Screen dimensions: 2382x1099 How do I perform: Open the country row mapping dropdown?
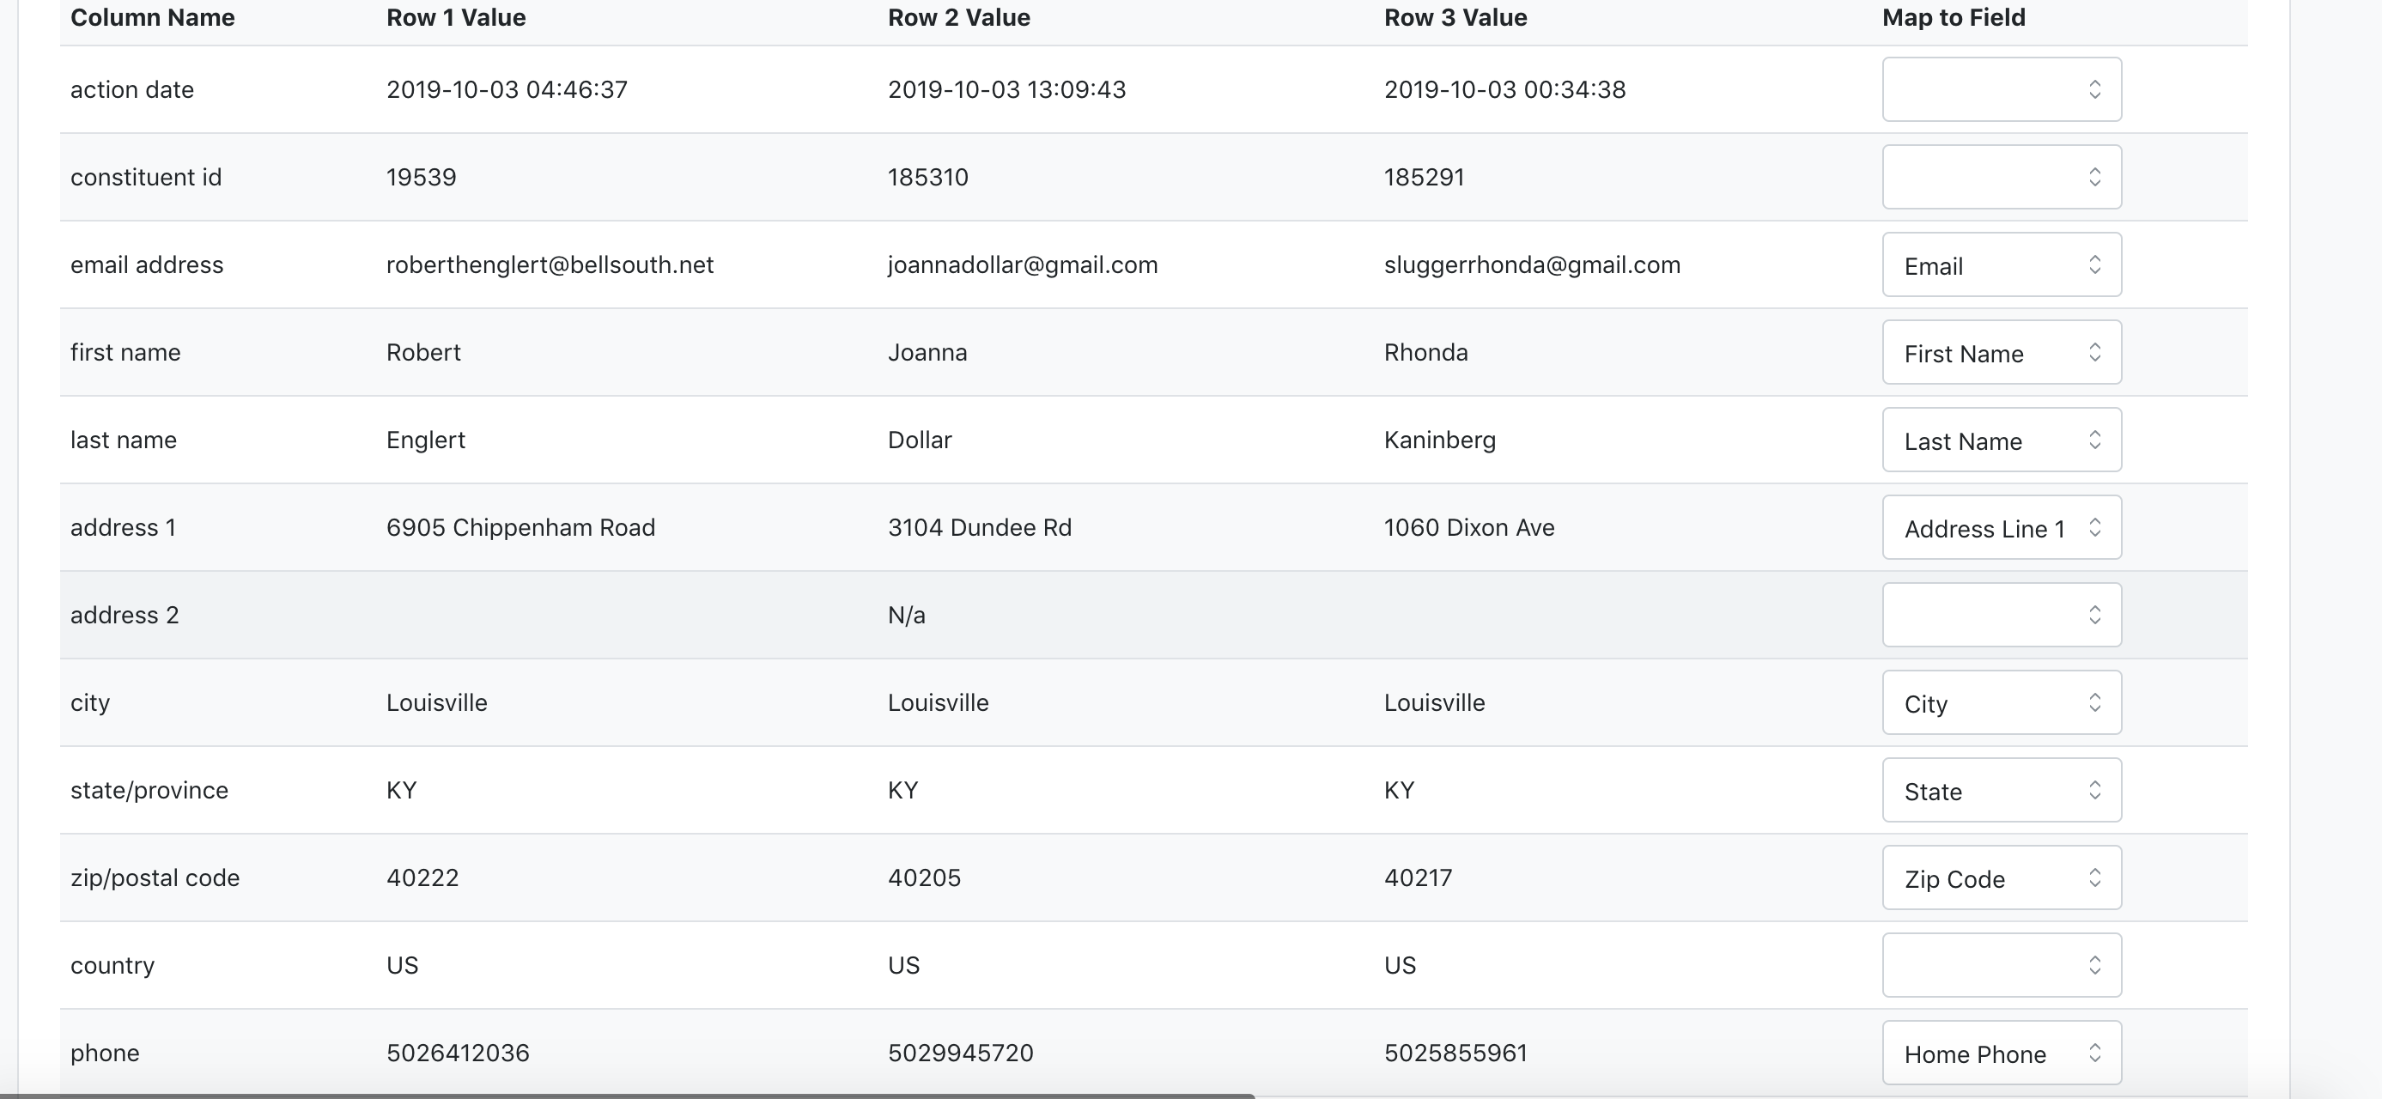pyautogui.click(x=2001, y=965)
